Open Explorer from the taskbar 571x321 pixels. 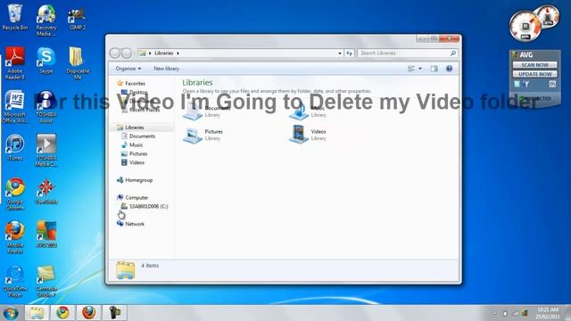tap(37, 313)
